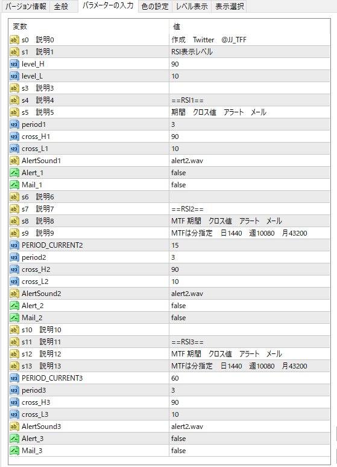Screen dimensions: 337x467
Task: Switch to the バージョン情報 tab
Action: pyautogui.click(x=26, y=6)
